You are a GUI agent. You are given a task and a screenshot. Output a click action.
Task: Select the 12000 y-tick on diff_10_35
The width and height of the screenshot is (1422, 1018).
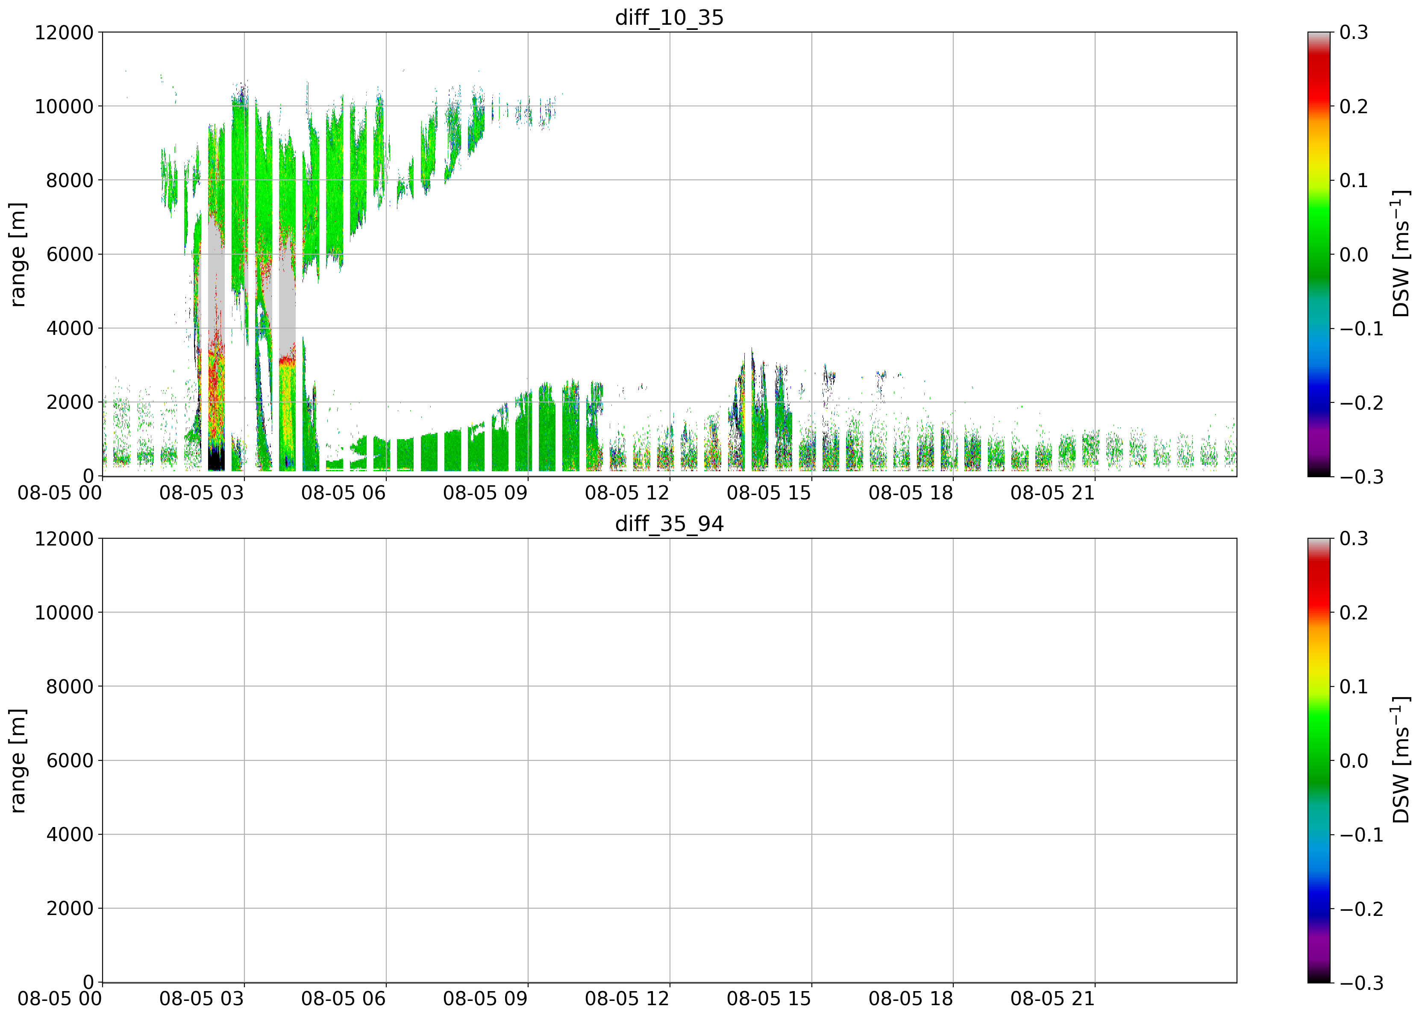pyautogui.click(x=64, y=32)
